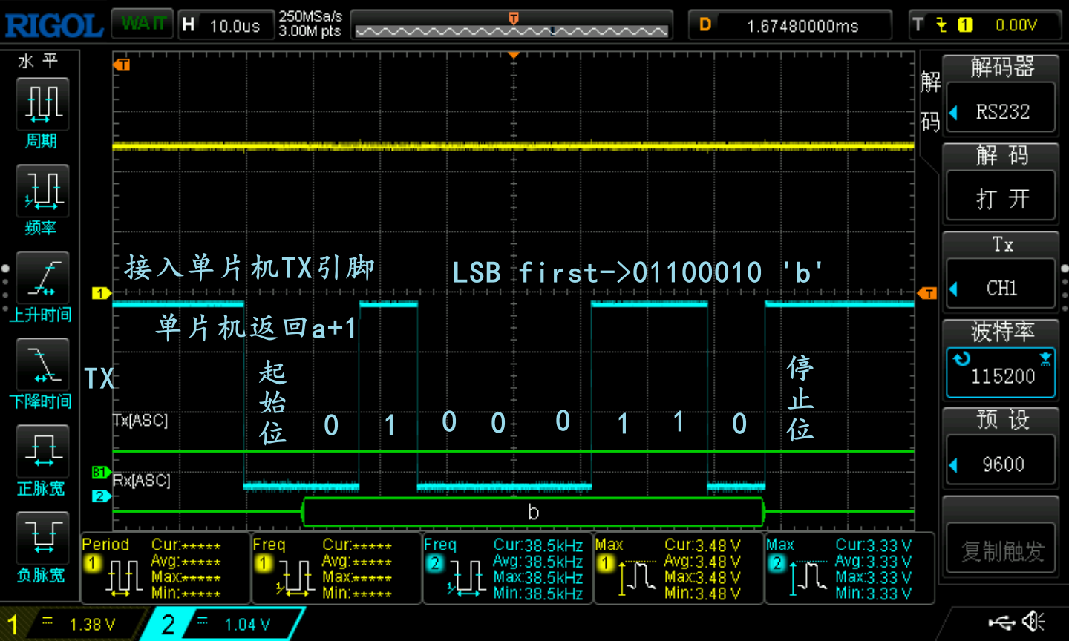Viewport: 1069px width, 641px height.
Task: Click the channel 1 scale 1.38 V value
Action: (x=92, y=625)
